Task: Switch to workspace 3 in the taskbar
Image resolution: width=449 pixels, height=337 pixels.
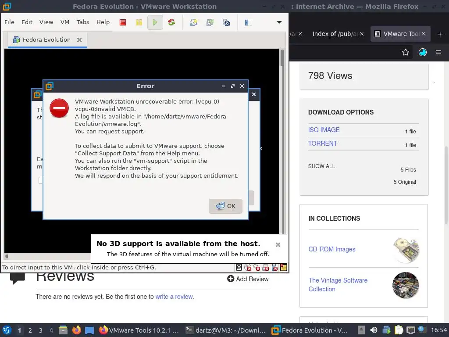Action: [x=41, y=330]
